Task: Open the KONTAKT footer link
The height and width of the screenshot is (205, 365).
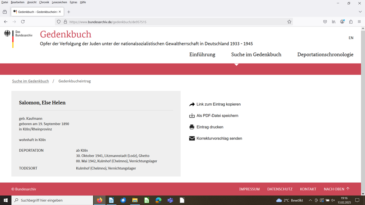Action: 308,189
